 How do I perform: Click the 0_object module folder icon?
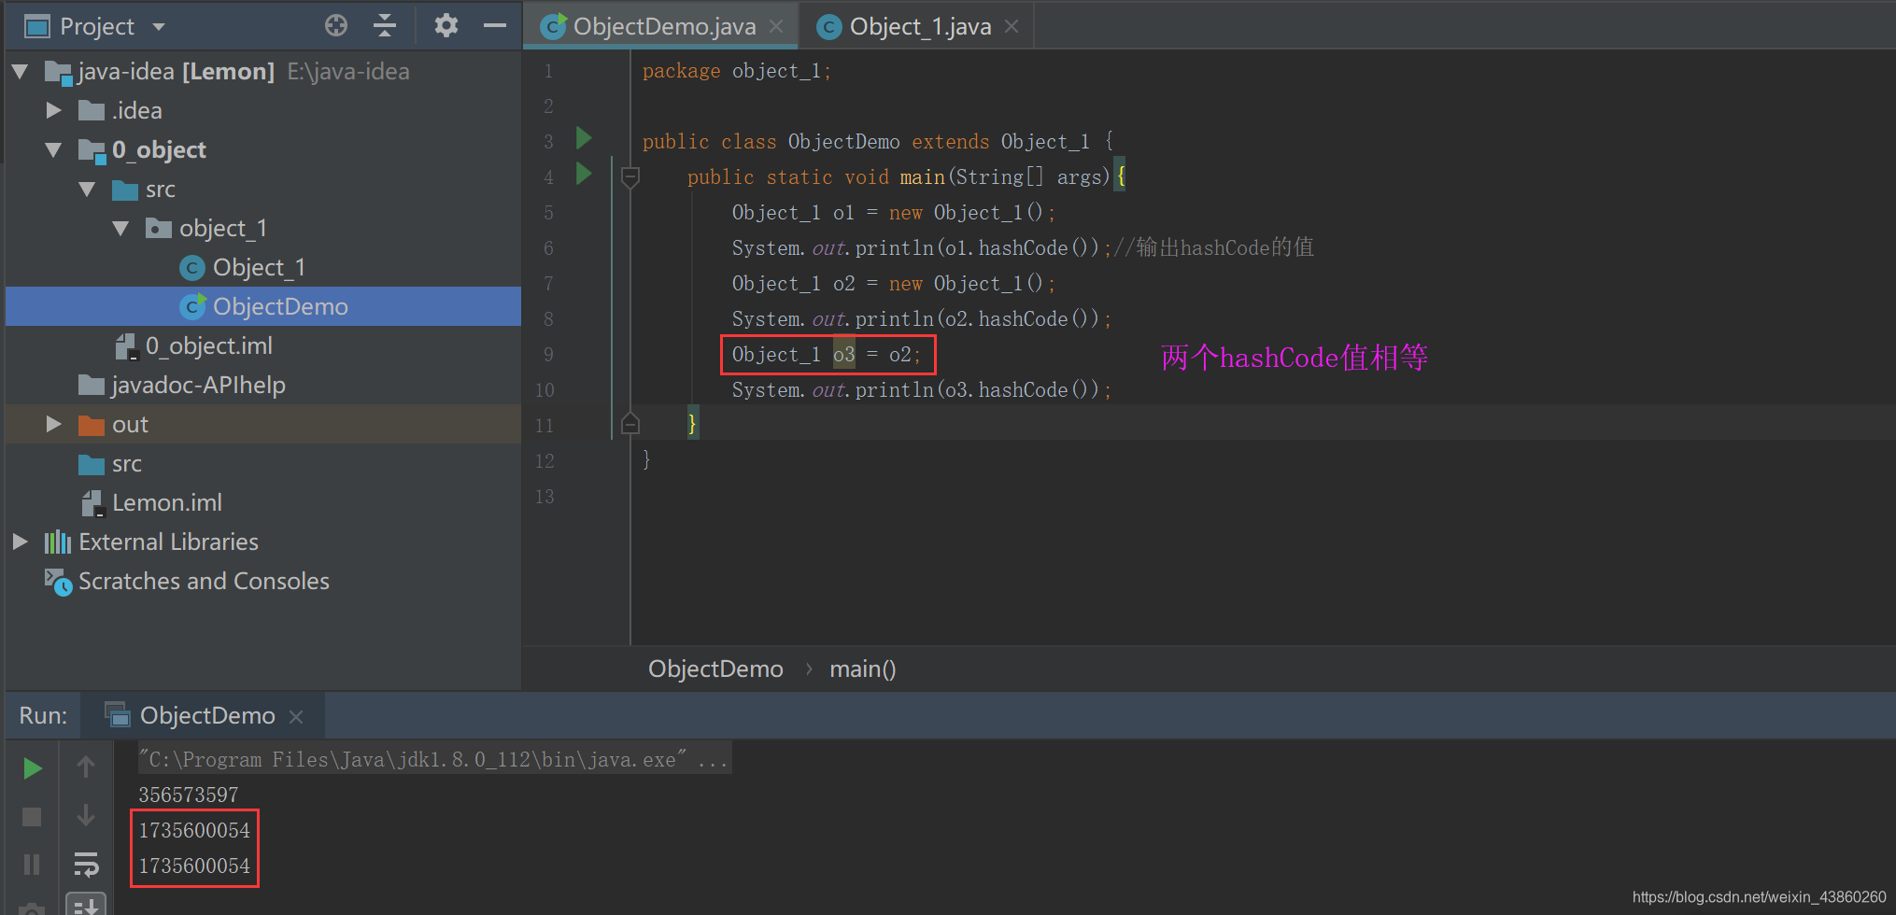91,150
